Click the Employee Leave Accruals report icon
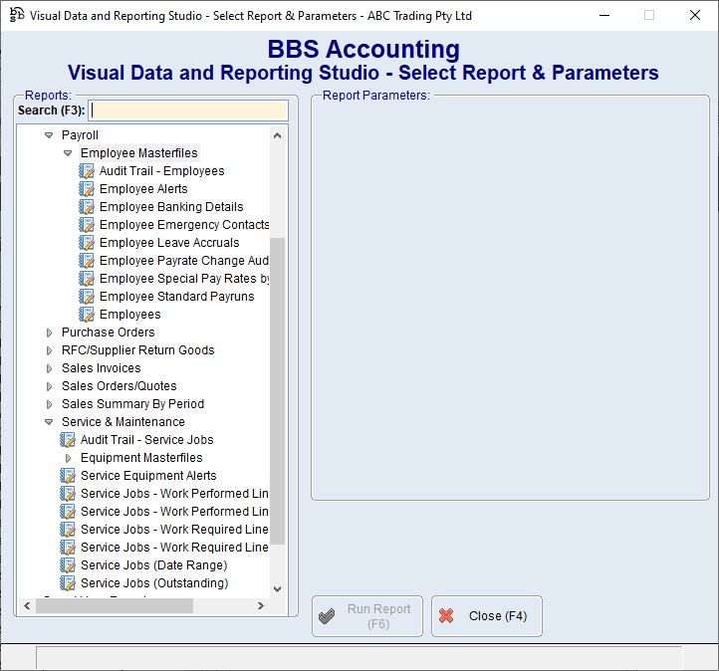 (87, 243)
